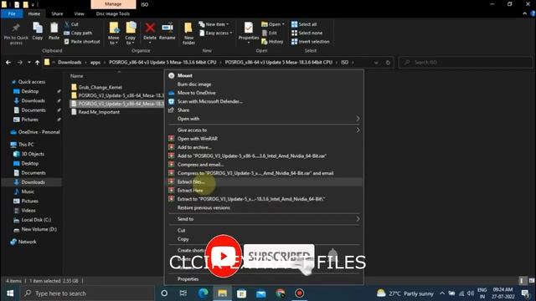
Task: Select This PC in sidebar
Action: tap(23, 145)
